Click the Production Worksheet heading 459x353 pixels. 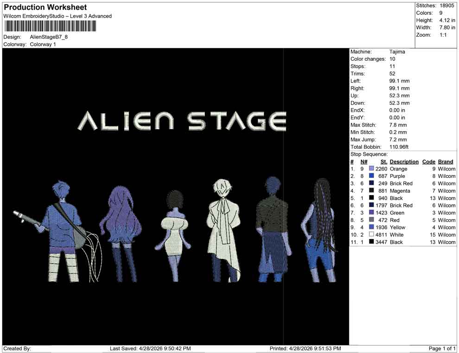coord(45,7)
